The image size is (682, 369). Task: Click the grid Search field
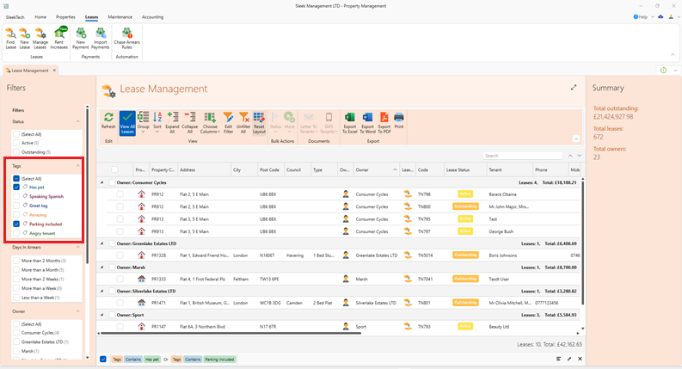tap(522, 156)
